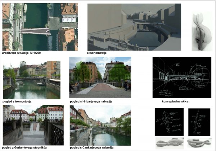Select the grey axonometric render image
The height and width of the screenshot is (151, 216).
click(134, 27)
